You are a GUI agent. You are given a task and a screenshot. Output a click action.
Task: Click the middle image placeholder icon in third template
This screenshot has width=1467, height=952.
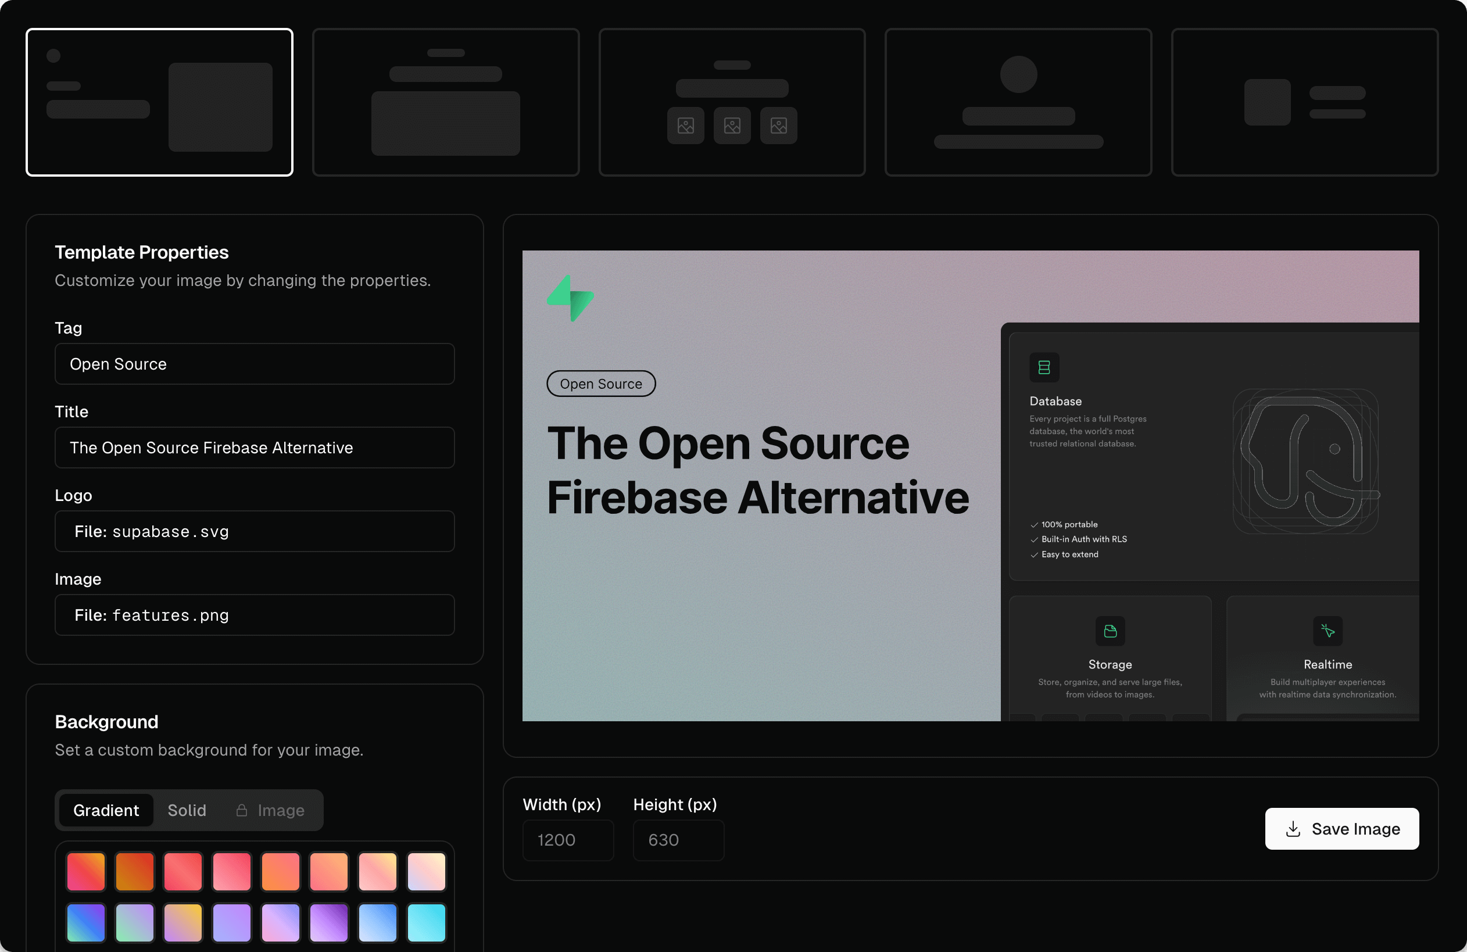732,126
